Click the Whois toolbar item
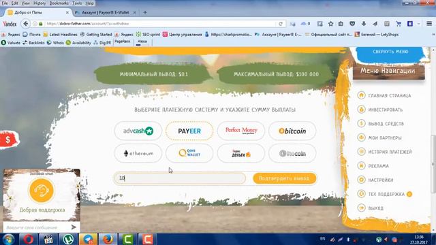Image resolution: width=436 pixels, height=245 pixels. coord(55,43)
